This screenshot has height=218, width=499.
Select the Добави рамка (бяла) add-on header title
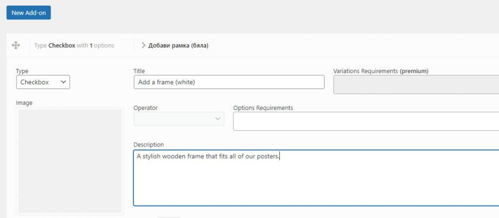pos(178,45)
